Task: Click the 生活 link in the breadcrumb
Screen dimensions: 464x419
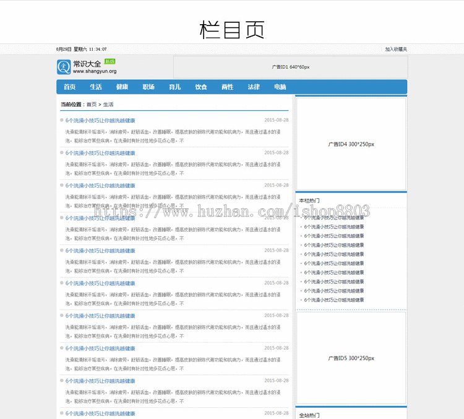Action: (108, 104)
